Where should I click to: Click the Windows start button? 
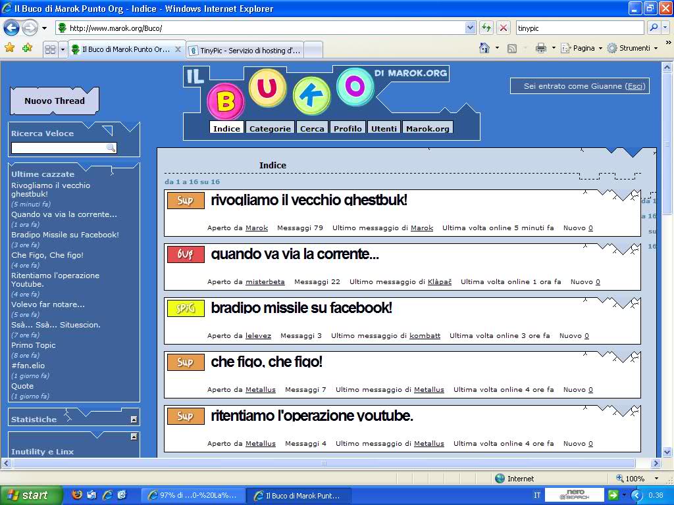point(30,495)
